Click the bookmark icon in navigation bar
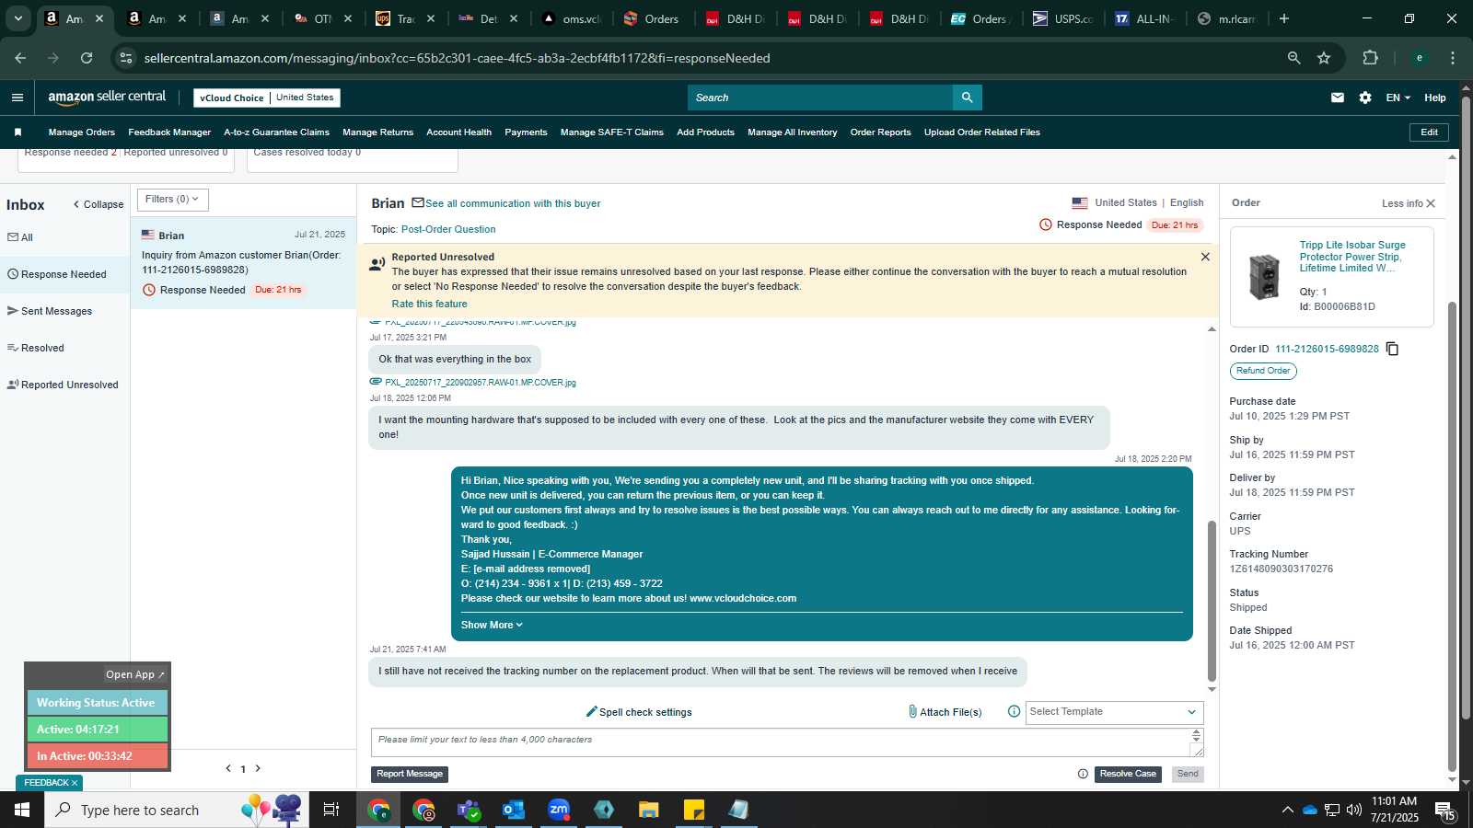 pos(17,132)
